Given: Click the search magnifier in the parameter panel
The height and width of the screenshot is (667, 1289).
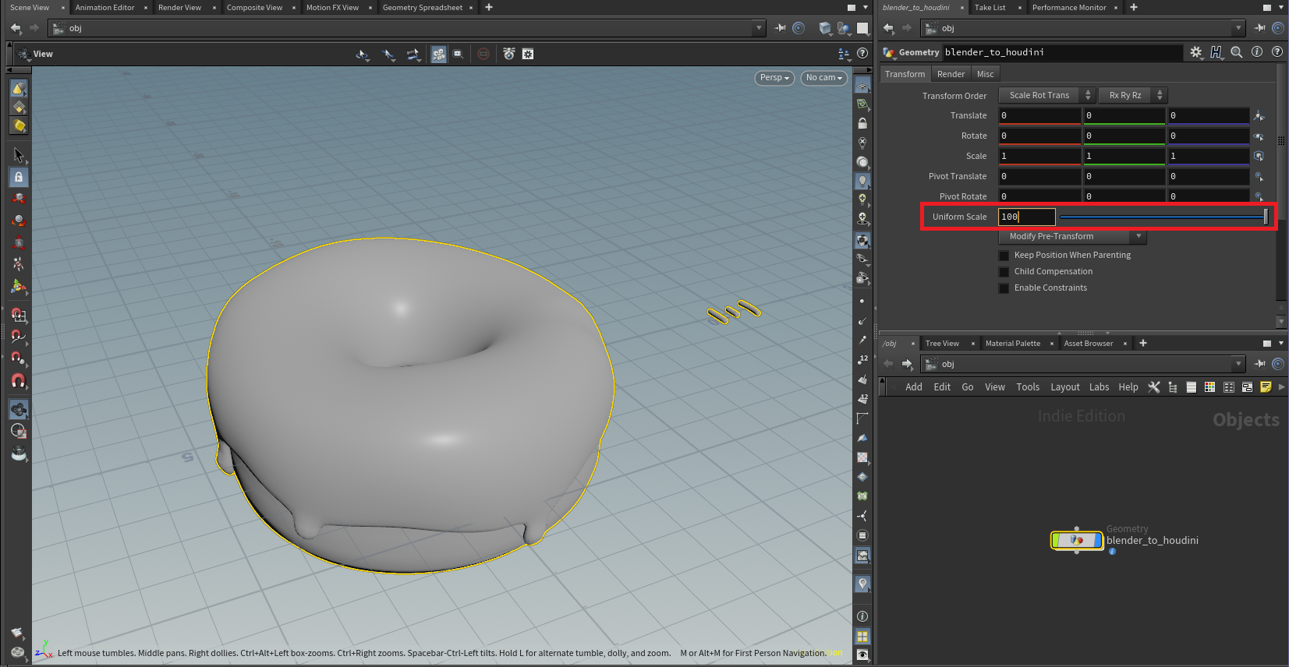Looking at the screenshot, I should click(x=1236, y=52).
